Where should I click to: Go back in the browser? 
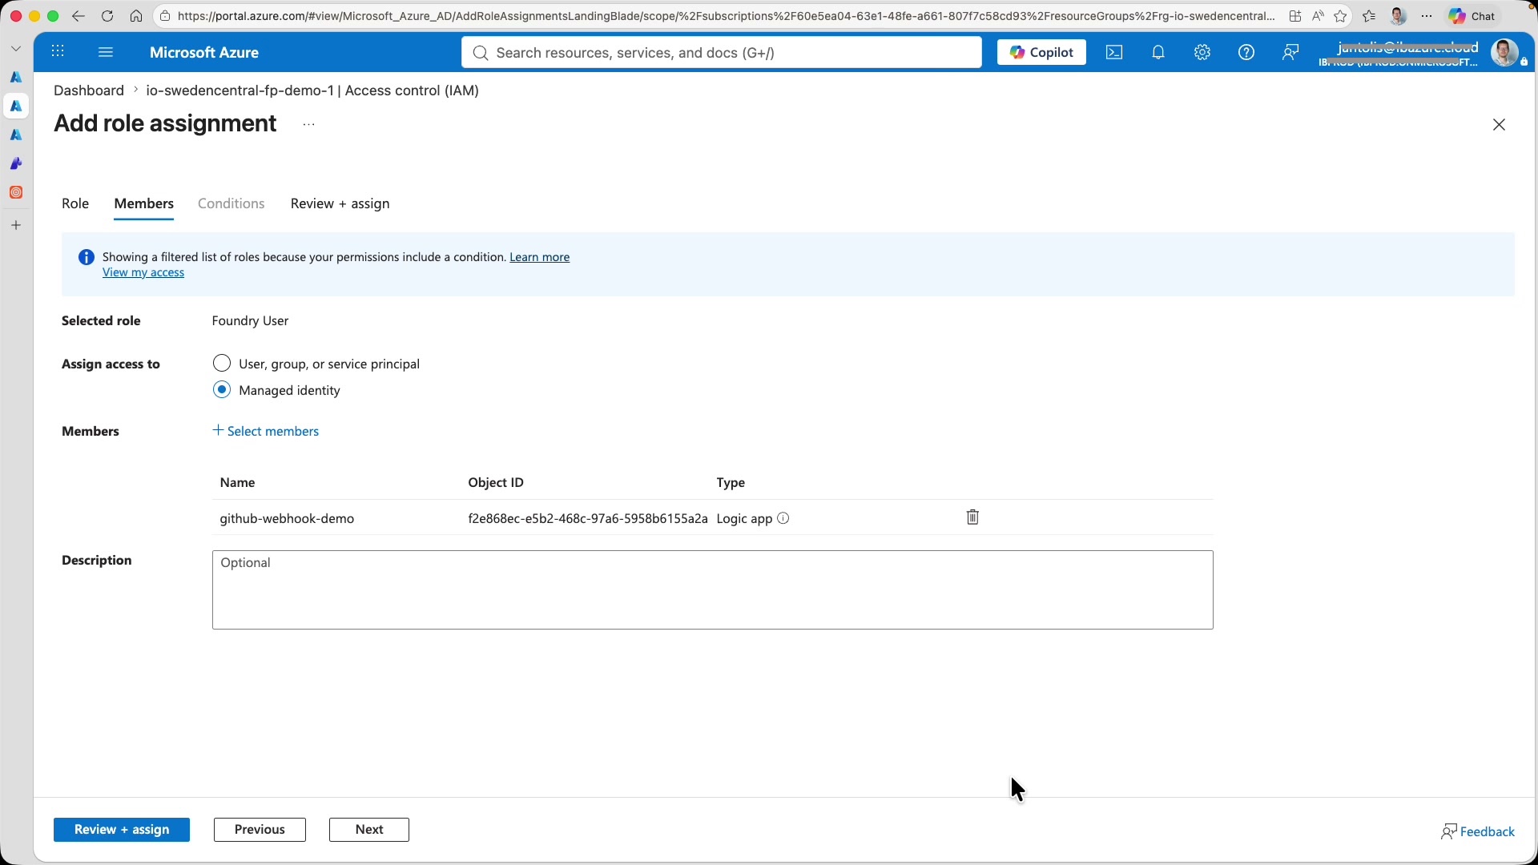78,16
